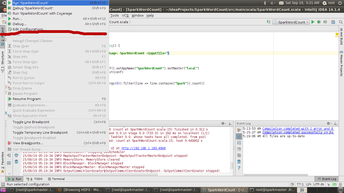
Task: Open the Event Log gear settings menu
Action: pos(329,123)
